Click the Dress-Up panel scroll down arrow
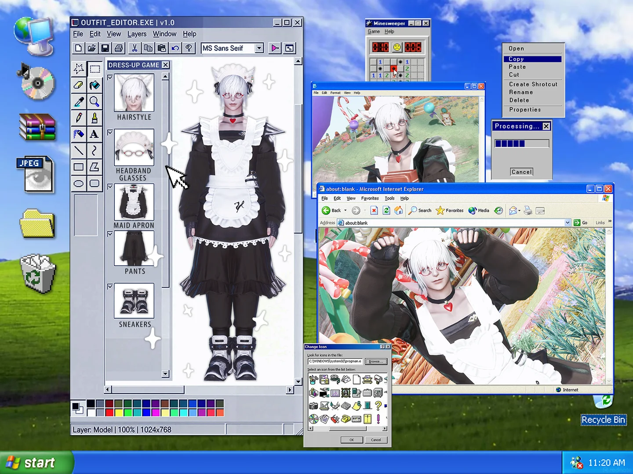633x474 pixels. click(165, 374)
